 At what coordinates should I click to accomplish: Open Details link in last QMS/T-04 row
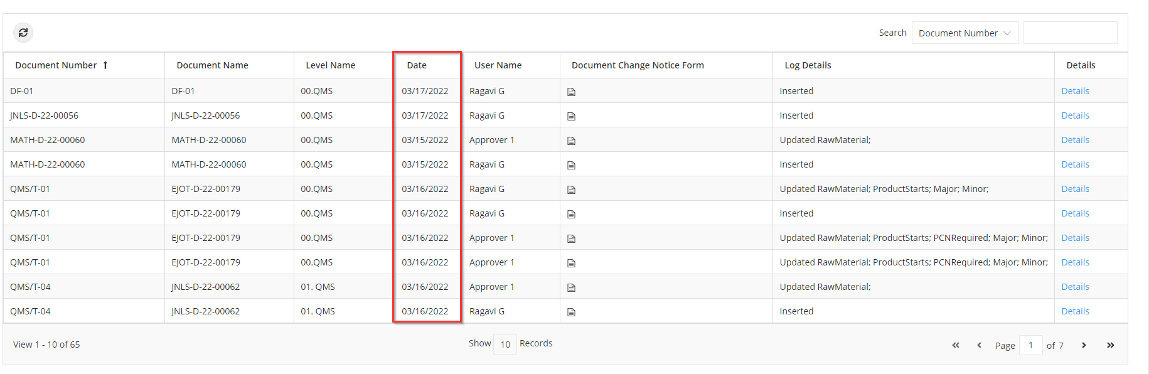[x=1075, y=311]
